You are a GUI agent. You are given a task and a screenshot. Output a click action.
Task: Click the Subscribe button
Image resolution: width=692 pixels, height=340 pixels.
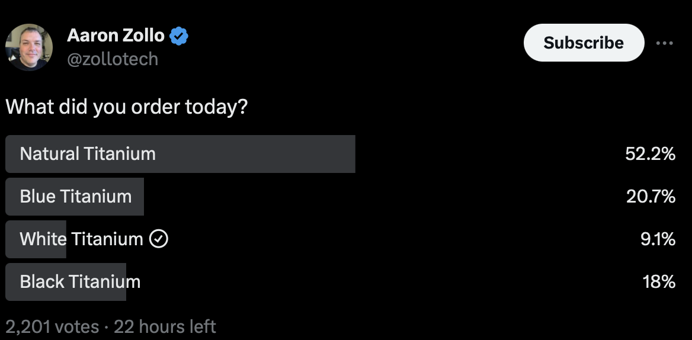click(x=583, y=43)
